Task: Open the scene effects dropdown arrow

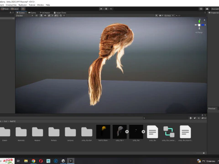Action: (52, 15)
